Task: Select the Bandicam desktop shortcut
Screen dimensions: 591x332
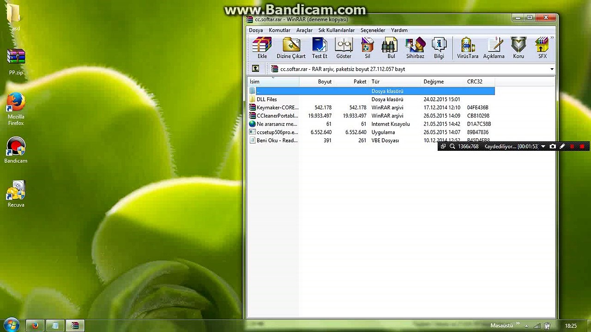Action: (16, 150)
